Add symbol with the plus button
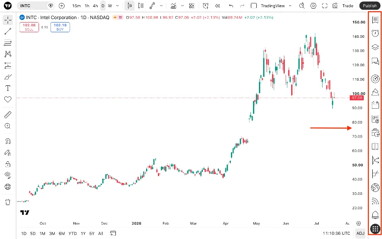The image size is (382, 239). [62, 6]
